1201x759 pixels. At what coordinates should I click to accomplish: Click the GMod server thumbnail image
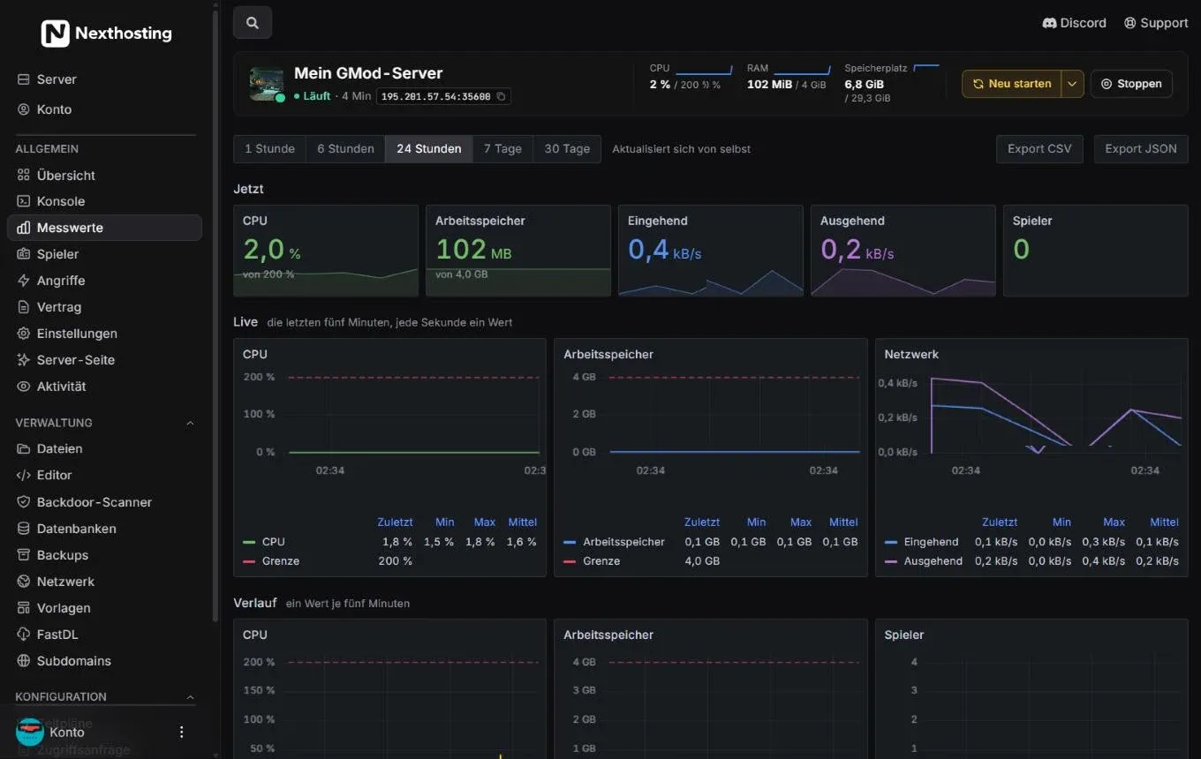tap(267, 84)
